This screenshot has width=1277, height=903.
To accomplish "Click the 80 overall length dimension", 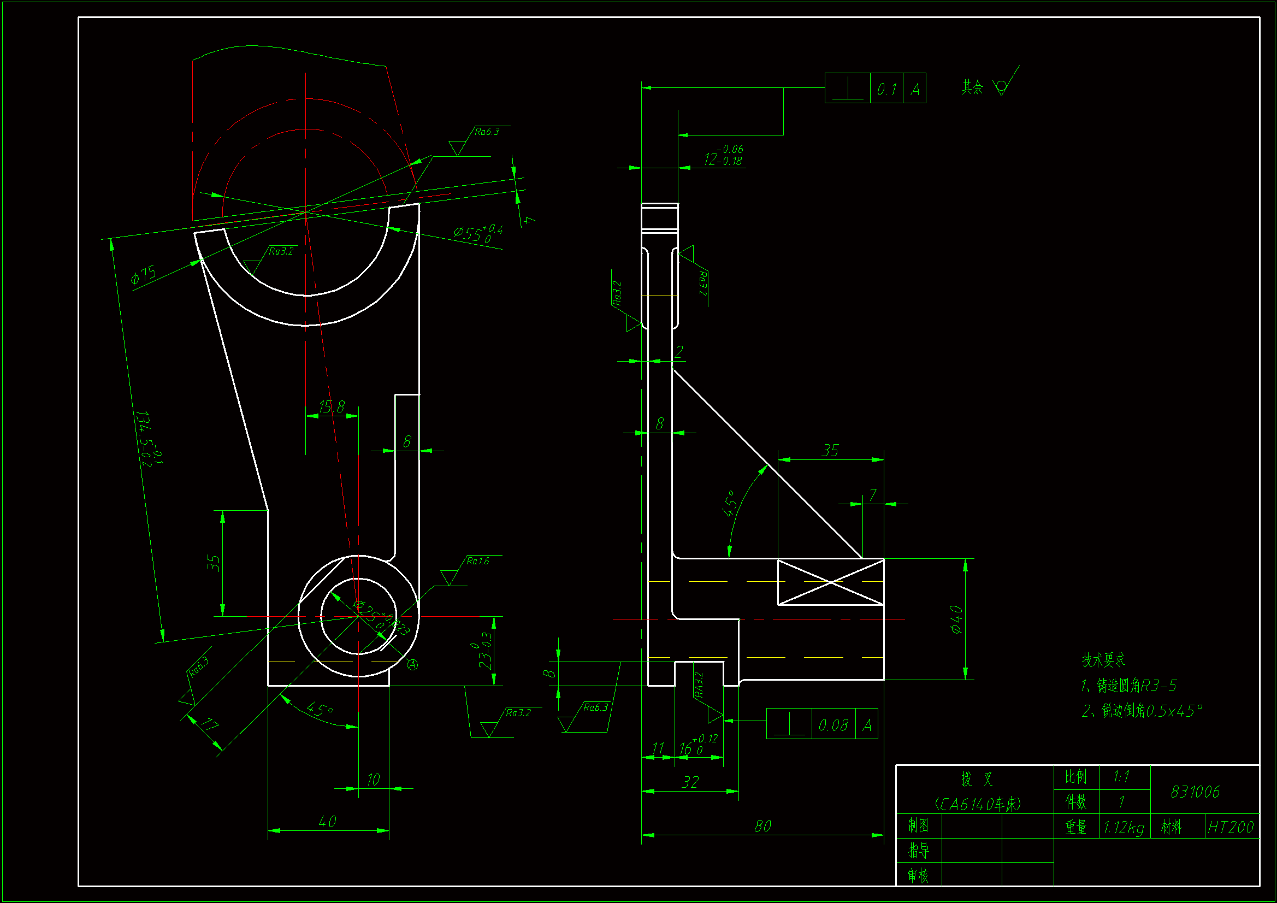I will pos(762,826).
